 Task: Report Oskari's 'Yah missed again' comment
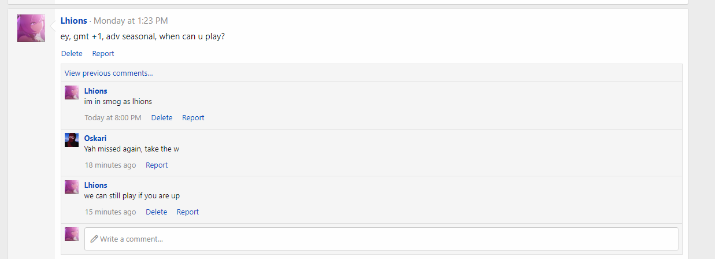(157, 165)
